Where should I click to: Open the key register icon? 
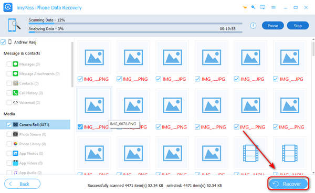[254, 7]
